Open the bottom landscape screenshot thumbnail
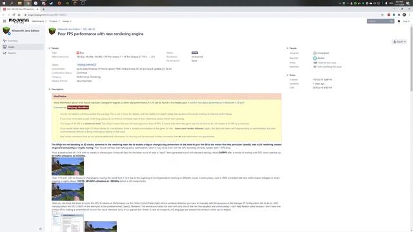413x232 pixels. click(101, 226)
